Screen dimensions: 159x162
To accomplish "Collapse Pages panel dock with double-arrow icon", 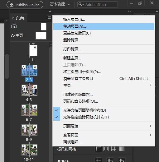I will pos(50,12).
